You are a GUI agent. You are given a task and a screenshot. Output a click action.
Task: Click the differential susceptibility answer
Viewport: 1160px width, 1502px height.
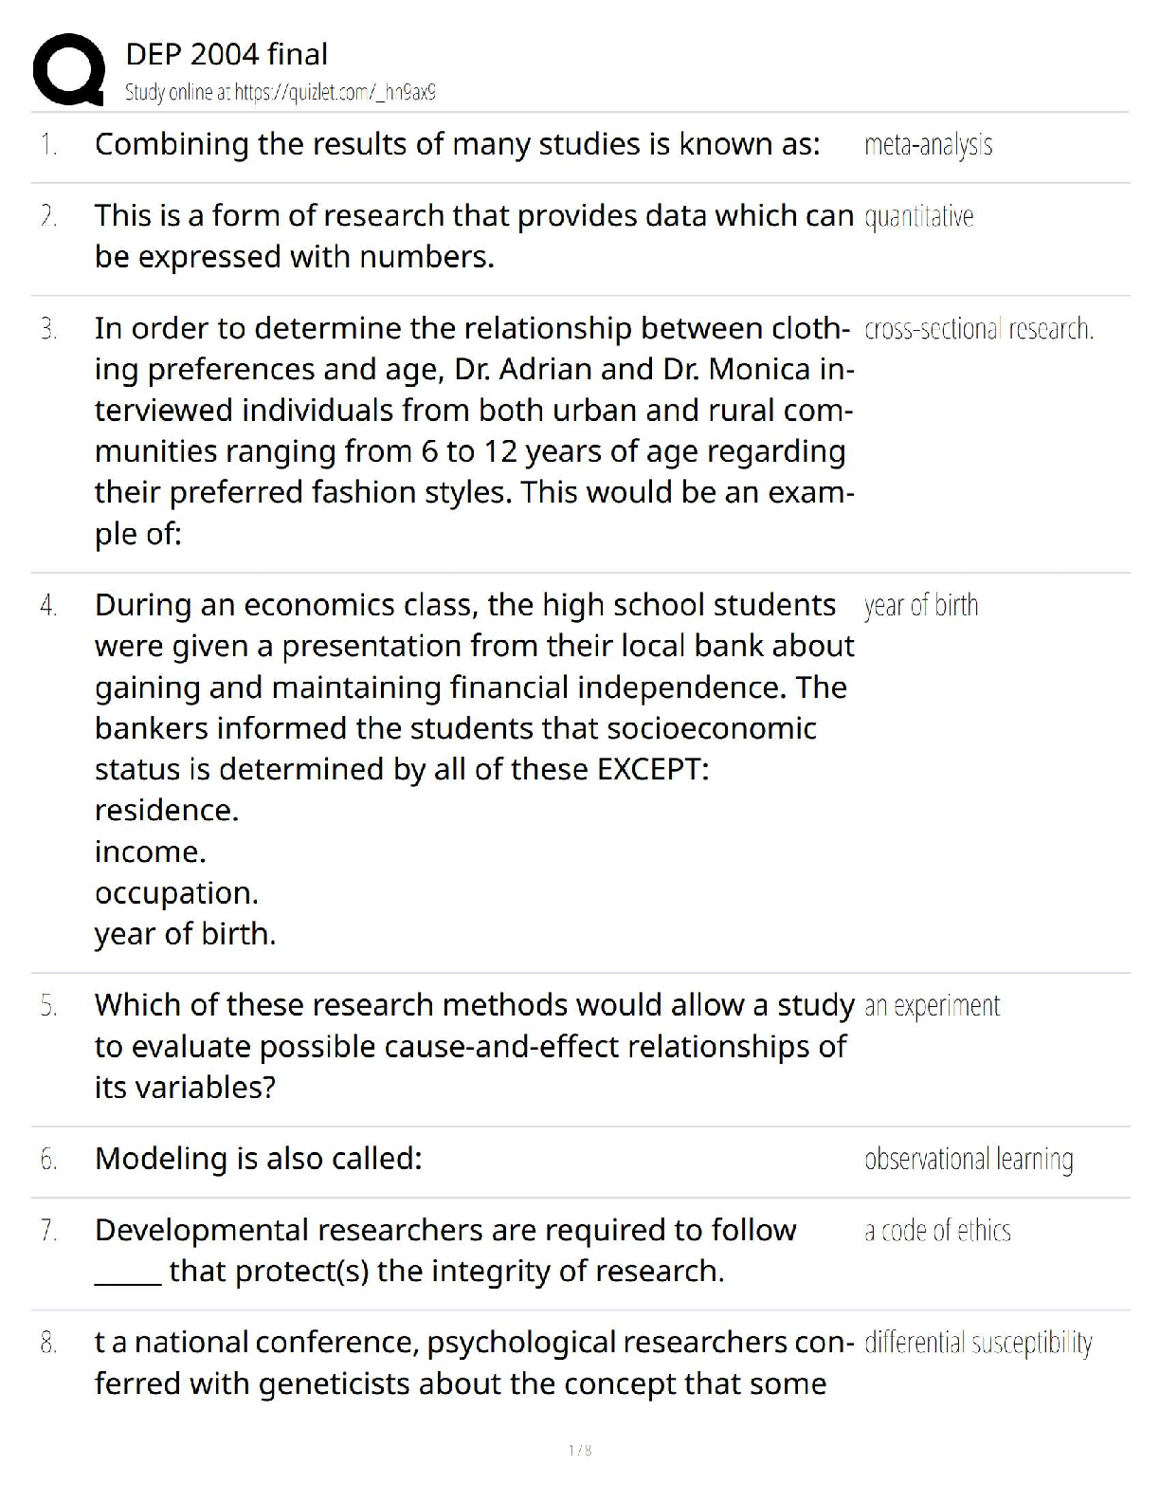pyautogui.click(x=978, y=1343)
